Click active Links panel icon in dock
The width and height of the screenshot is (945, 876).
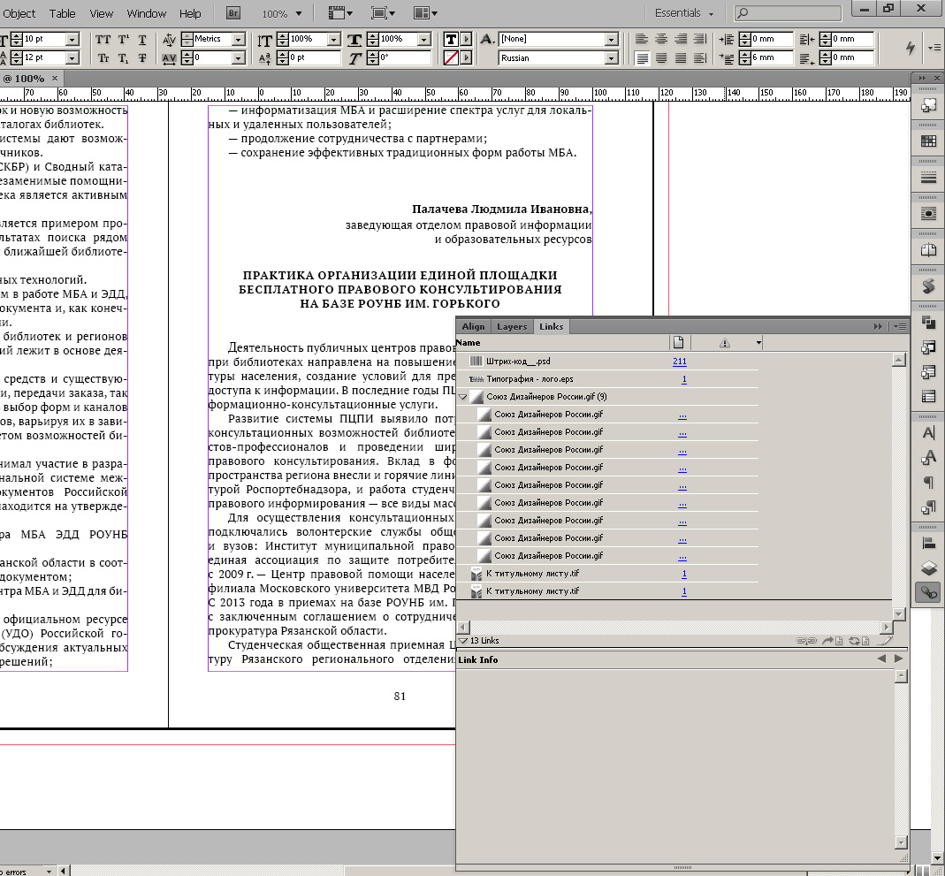pyautogui.click(x=929, y=593)
